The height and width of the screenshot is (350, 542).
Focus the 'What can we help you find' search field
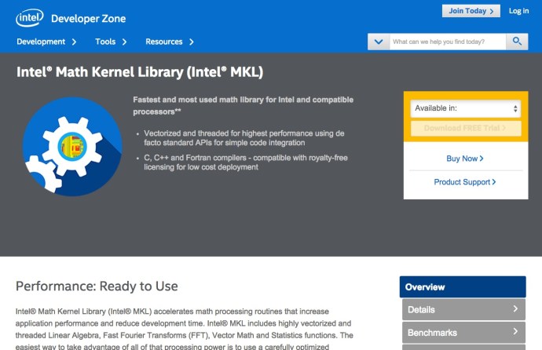point(448,42)
